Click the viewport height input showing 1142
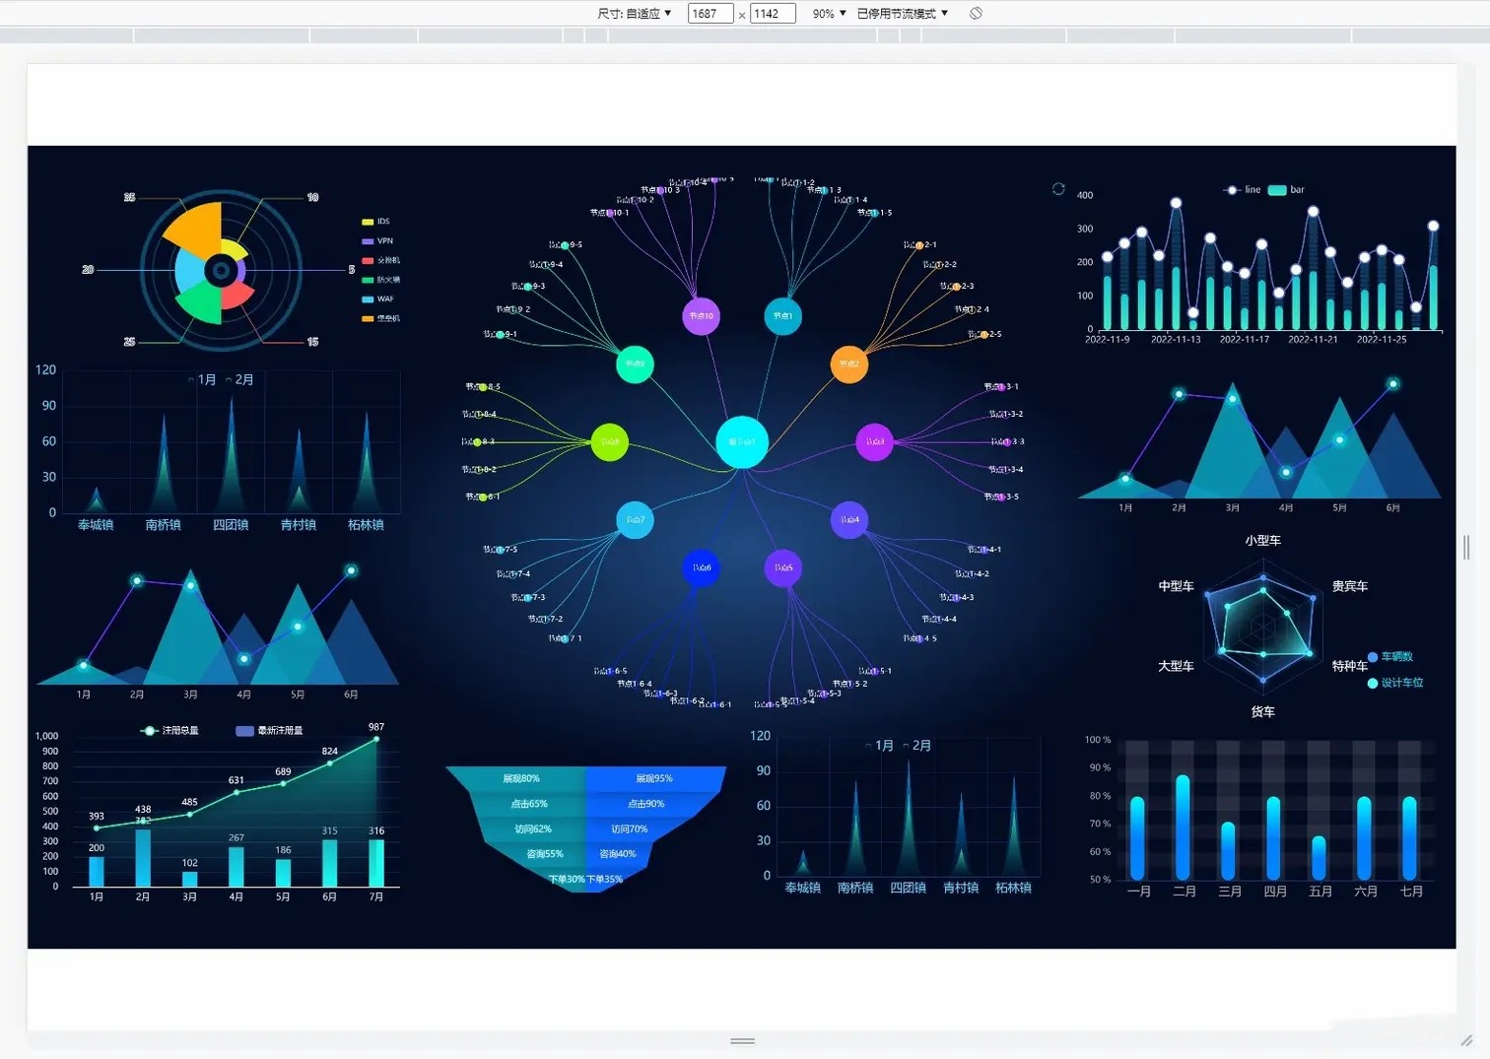Viewport: 1490px width, 1059px height. (772, 14)
